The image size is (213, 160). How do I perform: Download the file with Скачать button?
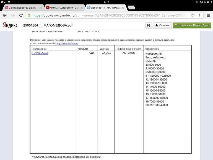[162, 25]
